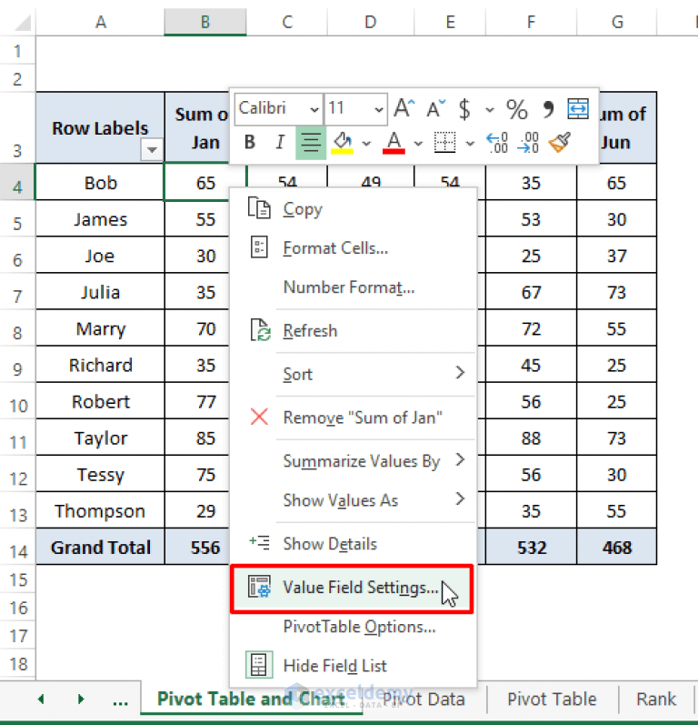Apply borders icon in mini toolbar
698x725 pixels.
point(444,142)
